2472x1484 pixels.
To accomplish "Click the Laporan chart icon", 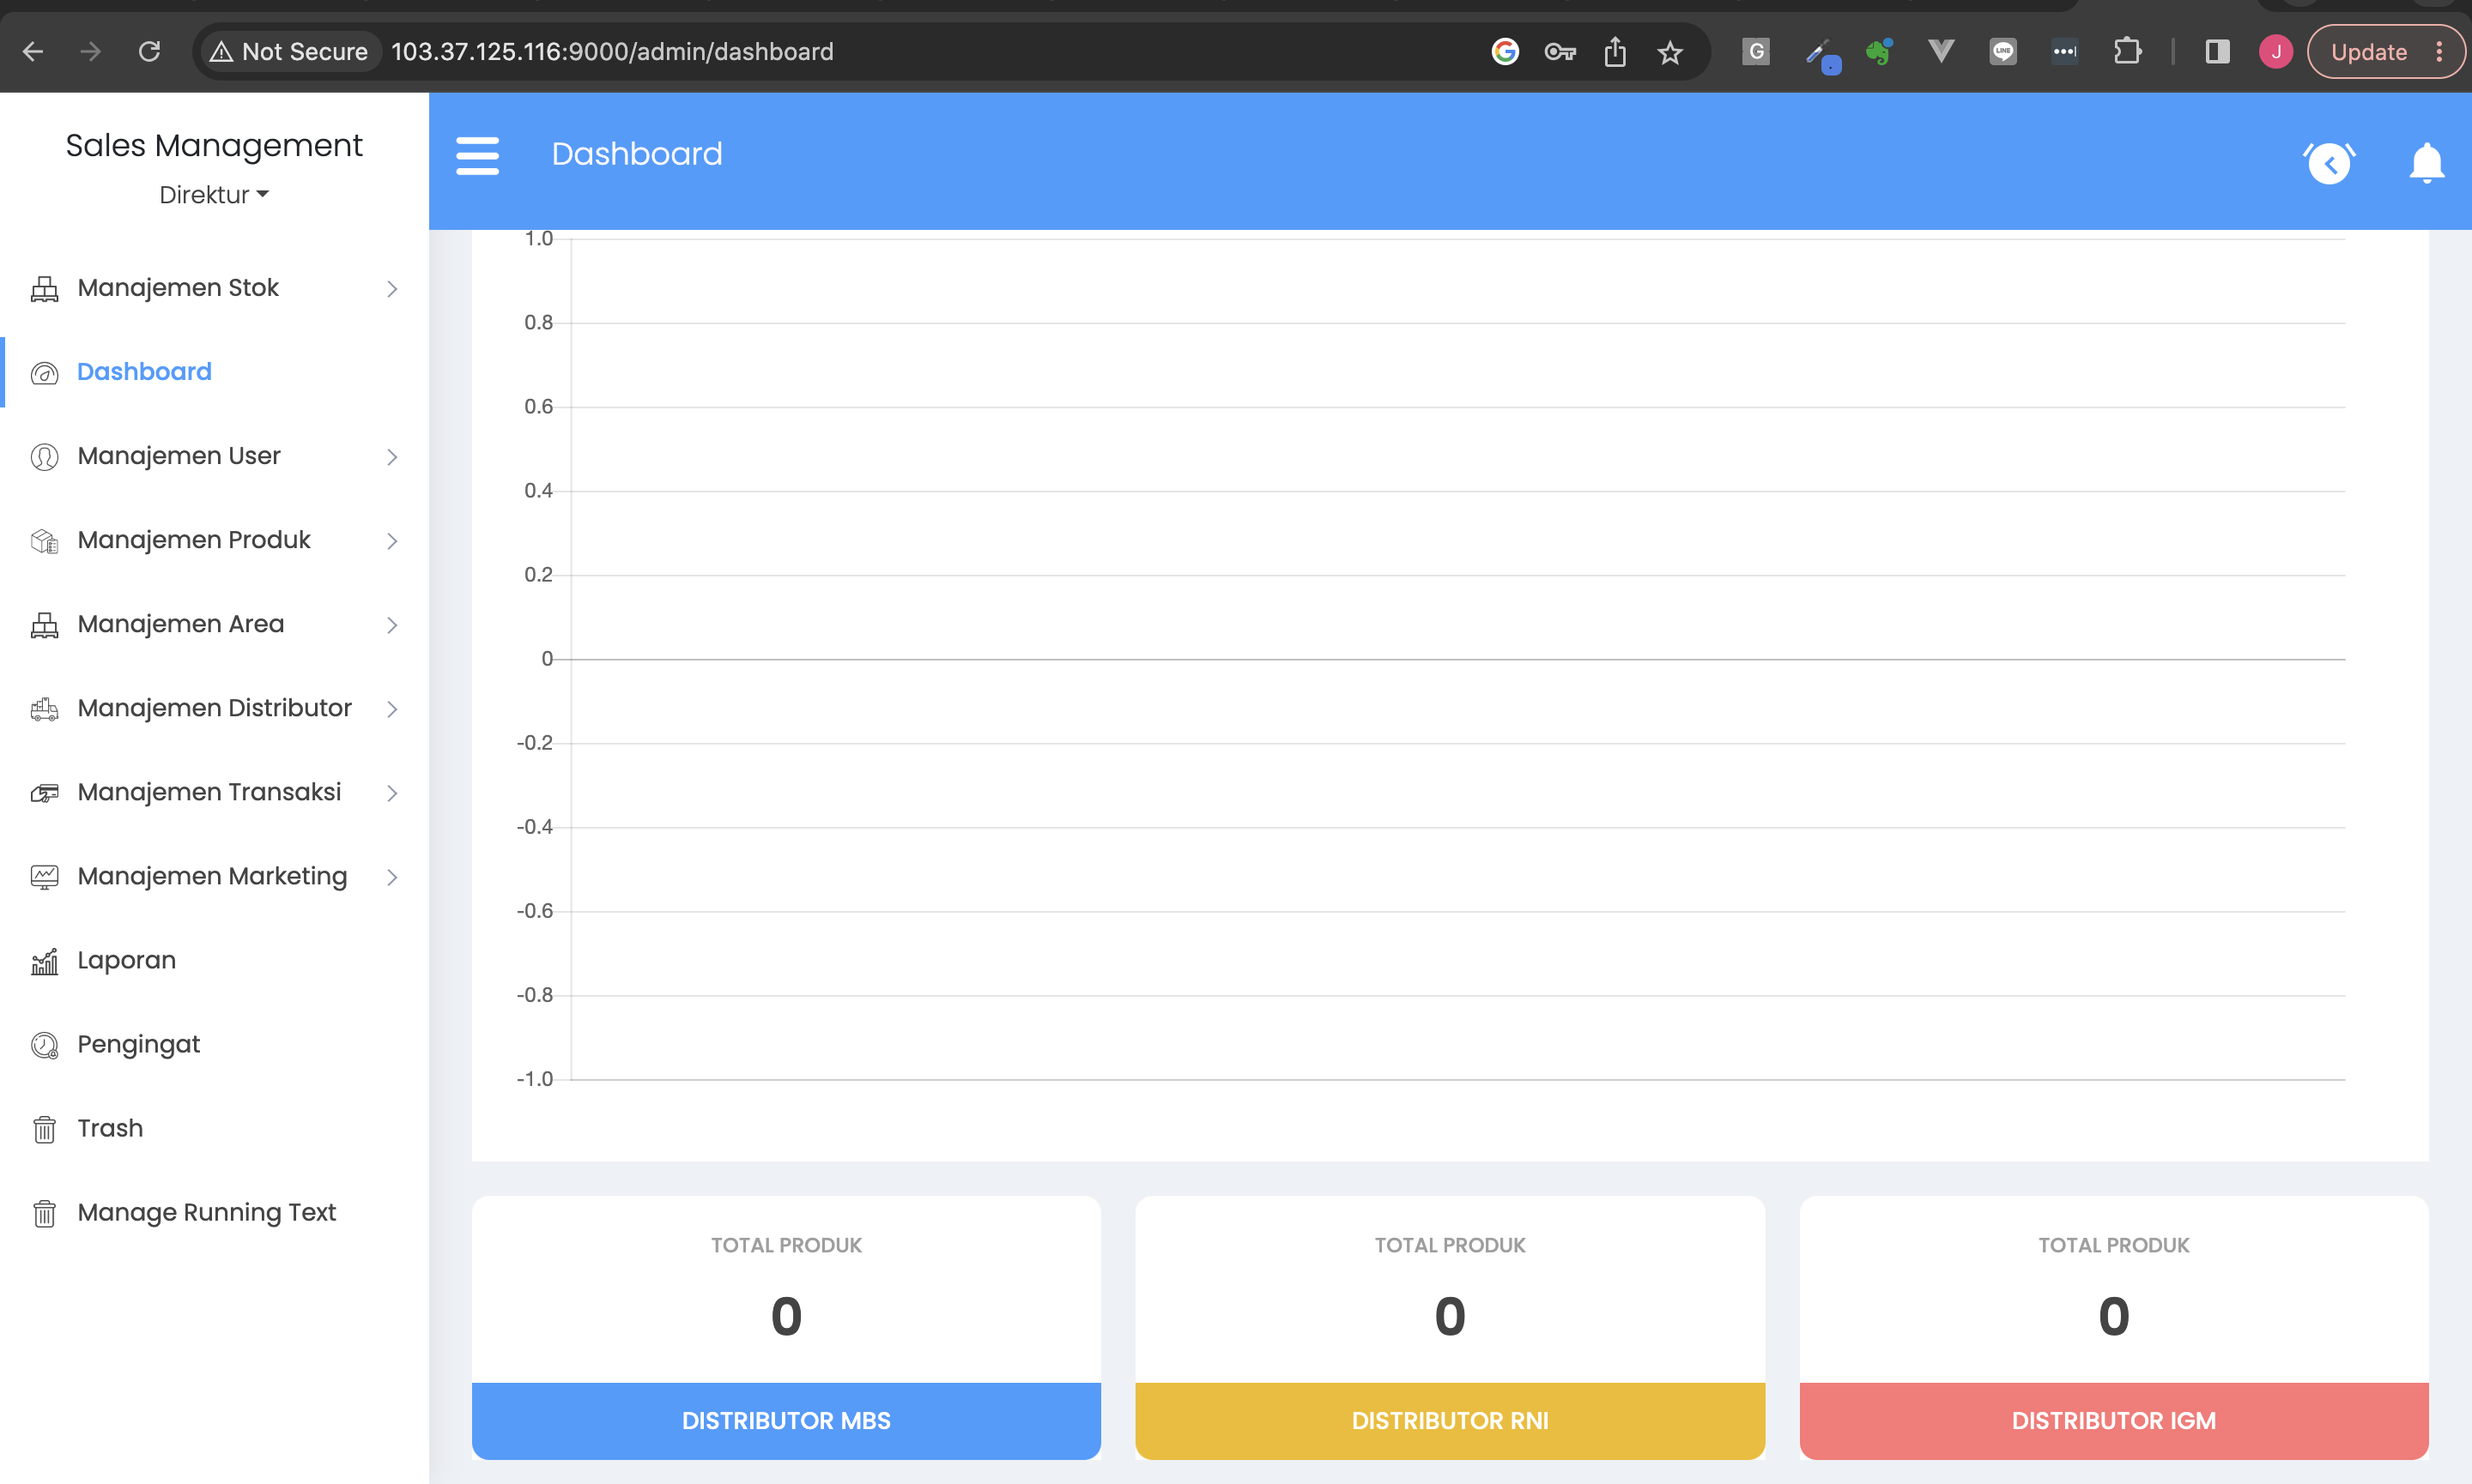I will [45, 961].
